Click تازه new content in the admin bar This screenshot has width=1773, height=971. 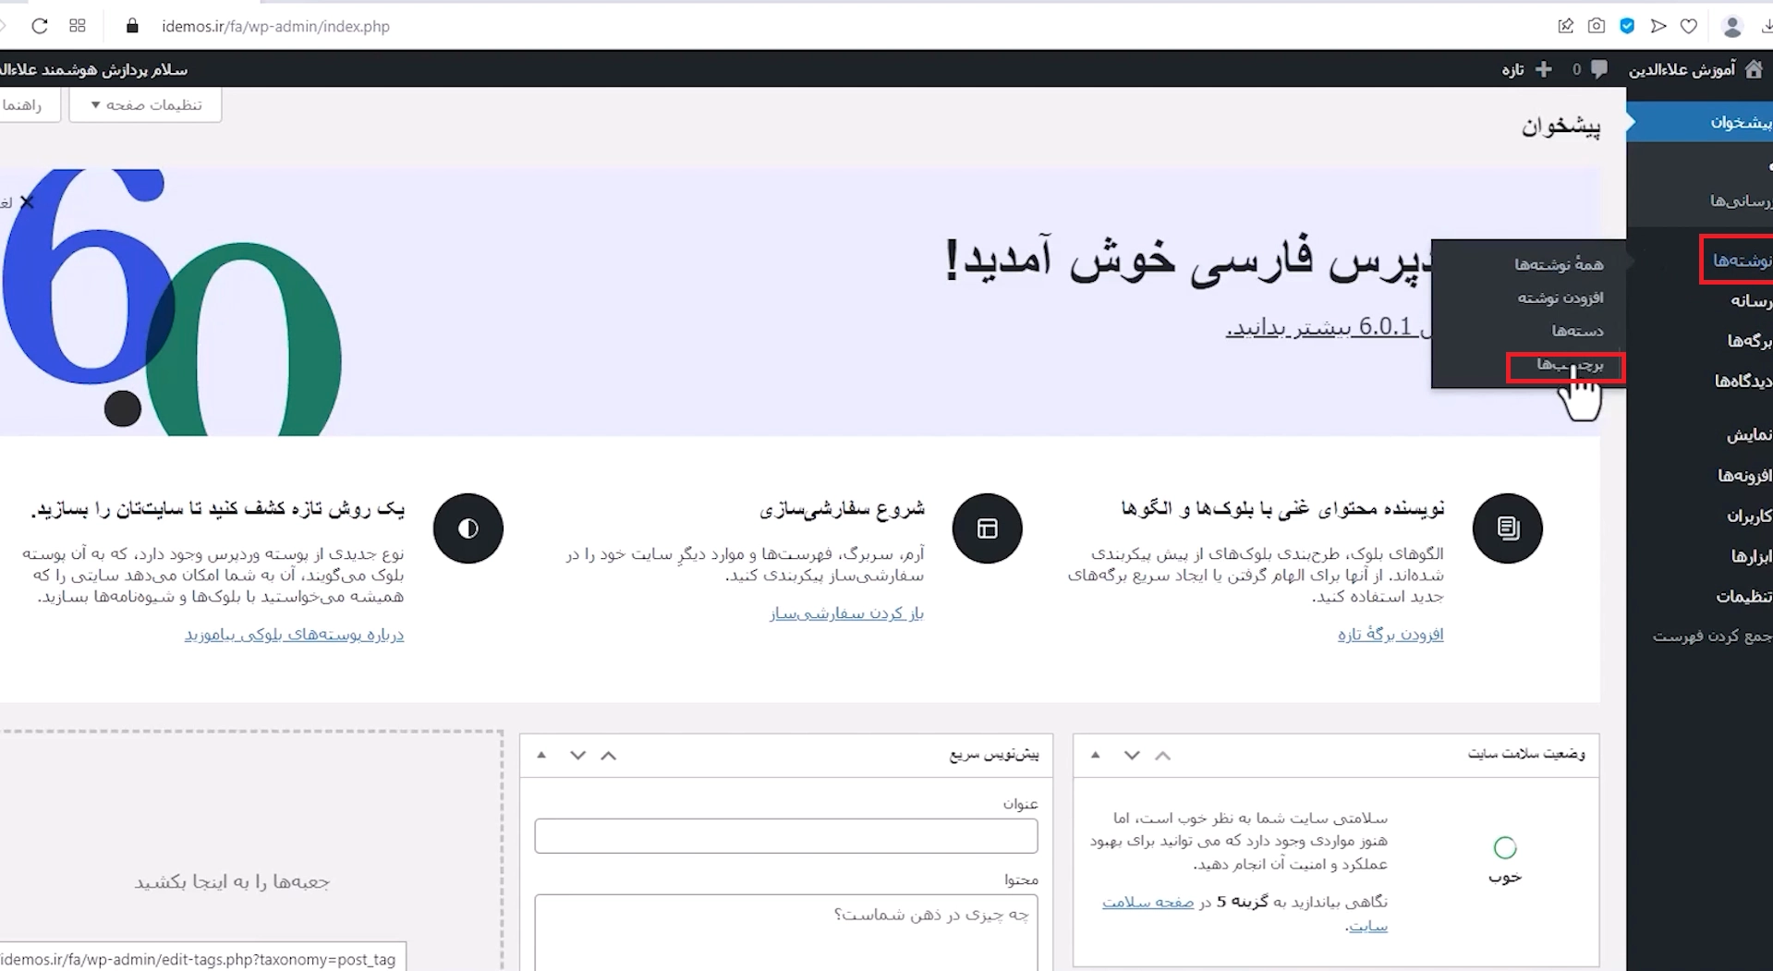1512,69
